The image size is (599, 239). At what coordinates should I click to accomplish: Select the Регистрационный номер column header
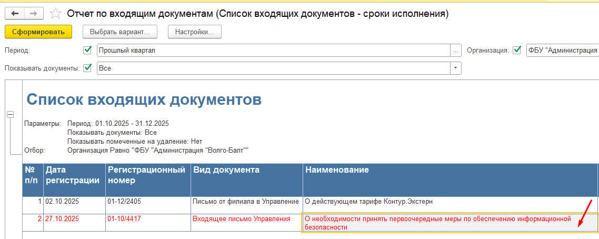pyautogui.click(x=147, y=175)
